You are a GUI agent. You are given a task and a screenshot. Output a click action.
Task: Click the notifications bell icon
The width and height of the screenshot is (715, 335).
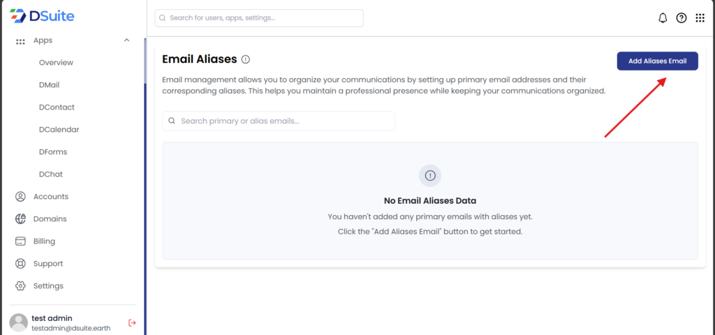click(x=663, y=18)
